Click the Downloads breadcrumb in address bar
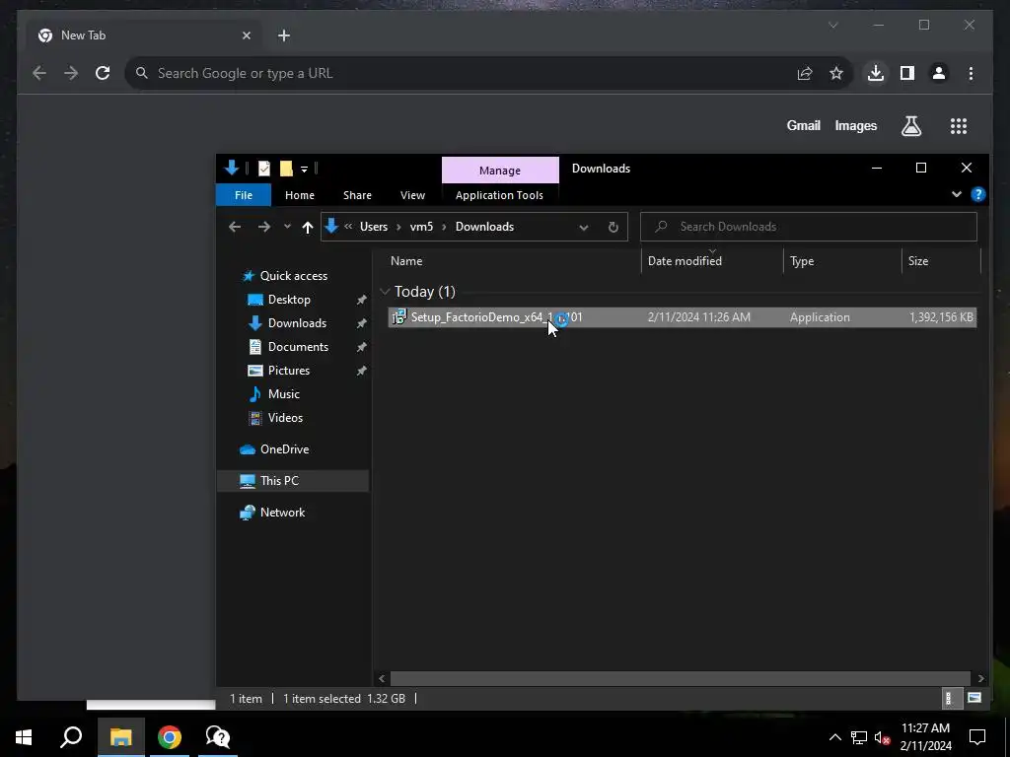The image size is (1010, 757). tap(484, 227)
